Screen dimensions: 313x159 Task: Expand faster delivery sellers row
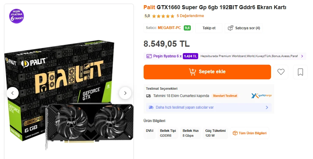tap(267, 107)
